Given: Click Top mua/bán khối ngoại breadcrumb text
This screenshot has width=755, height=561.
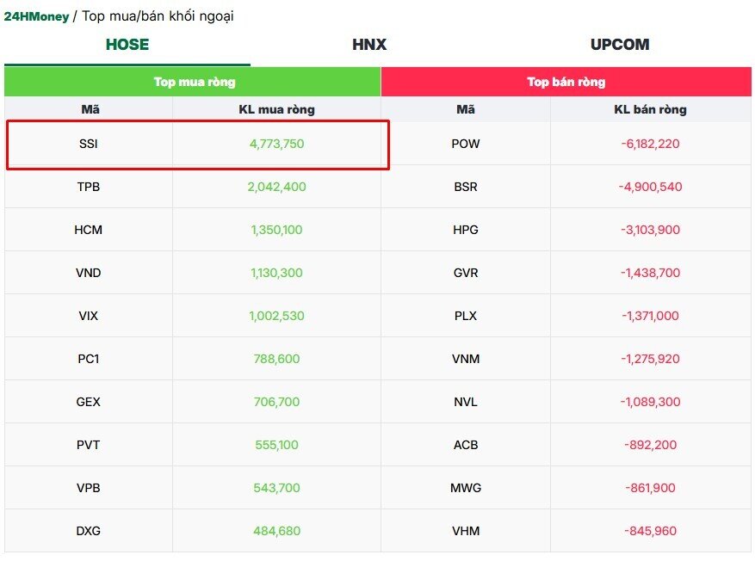Looking at the screenshot, I should coord(158,16).
